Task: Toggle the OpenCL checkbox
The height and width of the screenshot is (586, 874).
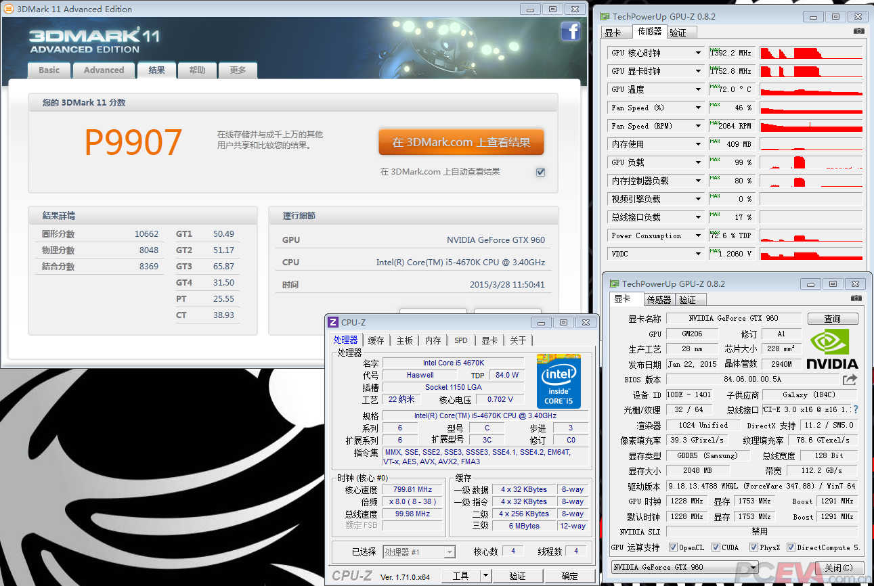Action: [x=673, y=547]
